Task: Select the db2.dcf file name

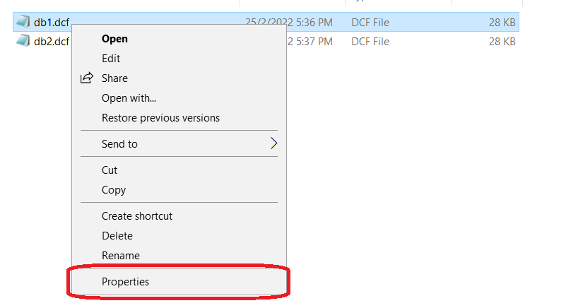Action: point(52,42)
